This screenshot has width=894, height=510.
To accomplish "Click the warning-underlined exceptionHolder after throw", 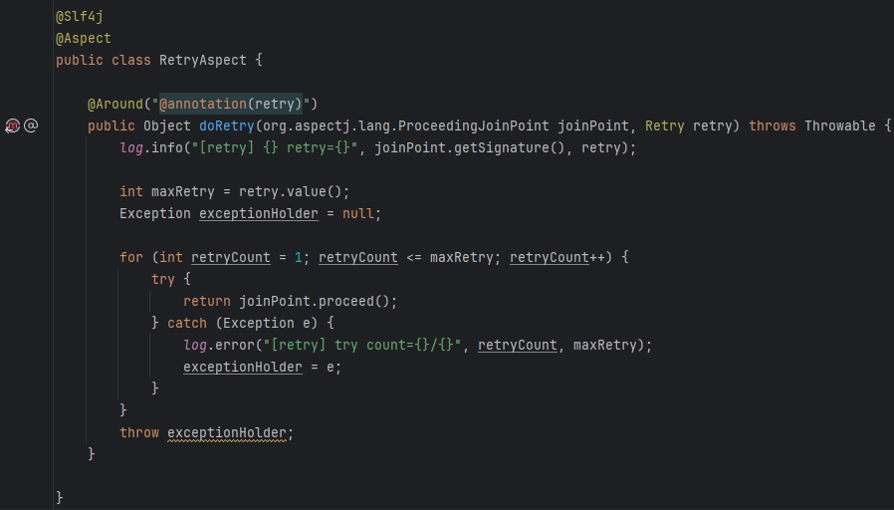I will (226, 433).
